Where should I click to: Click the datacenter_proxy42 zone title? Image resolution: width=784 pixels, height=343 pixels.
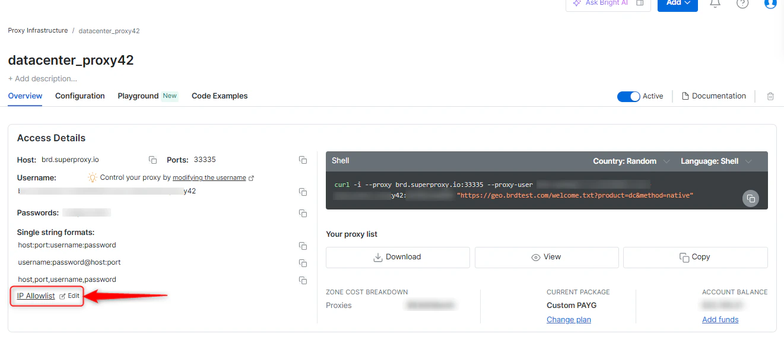coord(71,60)
